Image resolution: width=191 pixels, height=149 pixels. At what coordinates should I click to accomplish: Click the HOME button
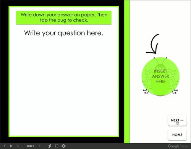coord(177,135)
